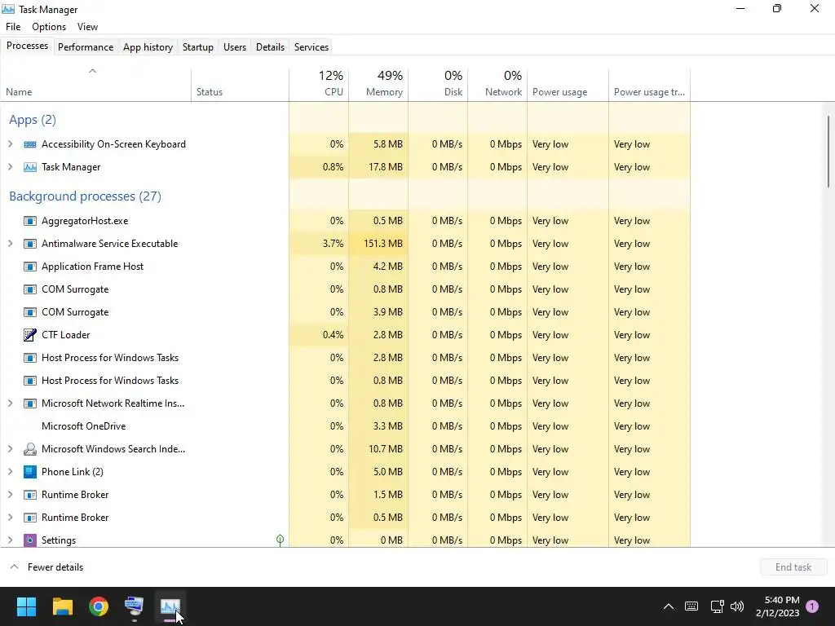Image resolution: width=835 pixels, height=626 pixels.
Task: Click the touch keyboard tray icon
Action: pos(691,606)
